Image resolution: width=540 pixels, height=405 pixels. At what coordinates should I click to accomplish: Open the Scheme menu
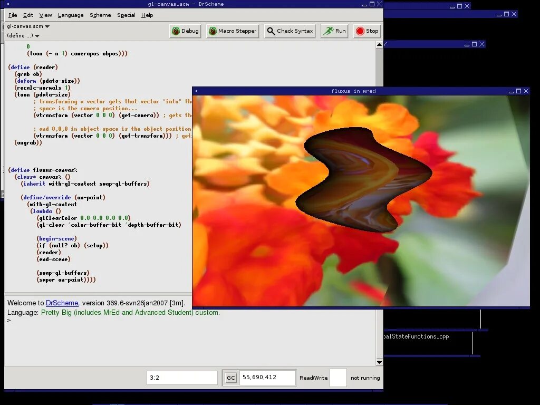[100, 15]
